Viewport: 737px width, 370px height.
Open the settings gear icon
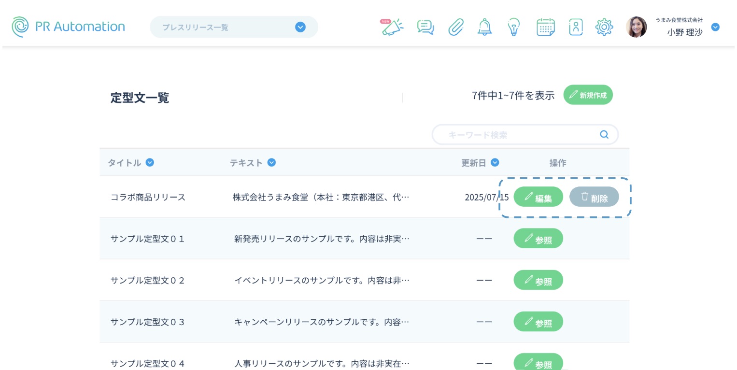click(604, 27)
